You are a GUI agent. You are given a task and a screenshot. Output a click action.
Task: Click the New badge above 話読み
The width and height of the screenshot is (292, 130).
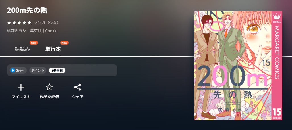click(x=34, y=43)
